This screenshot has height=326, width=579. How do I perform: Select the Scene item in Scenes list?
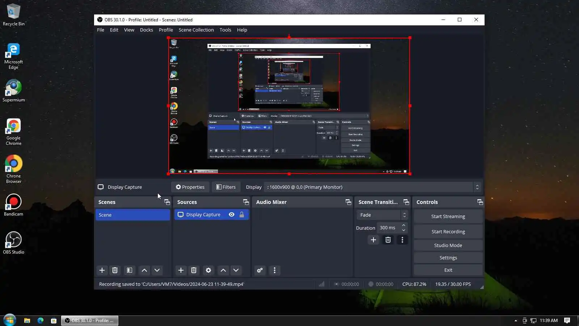click(x=133, y=215)
